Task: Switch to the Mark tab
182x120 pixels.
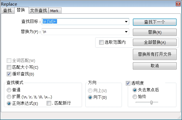Action: pyautogui.click(x=55, y=11)
